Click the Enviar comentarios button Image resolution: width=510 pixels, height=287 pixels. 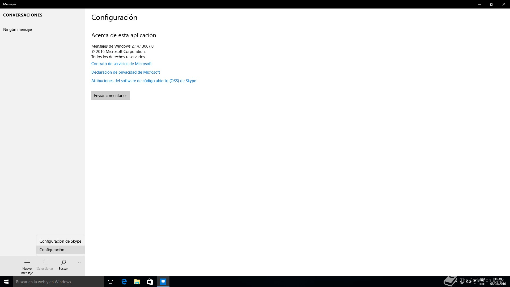[x=111, y=96]
